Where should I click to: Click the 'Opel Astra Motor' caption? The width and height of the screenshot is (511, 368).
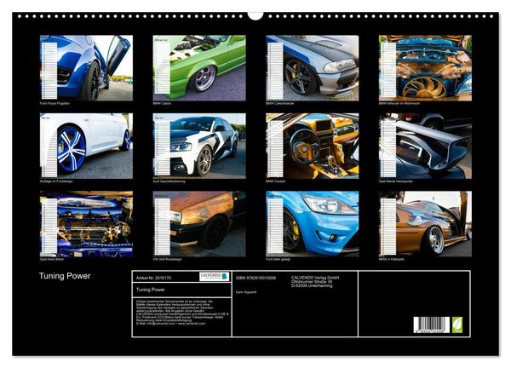click(x=52, y=260)
